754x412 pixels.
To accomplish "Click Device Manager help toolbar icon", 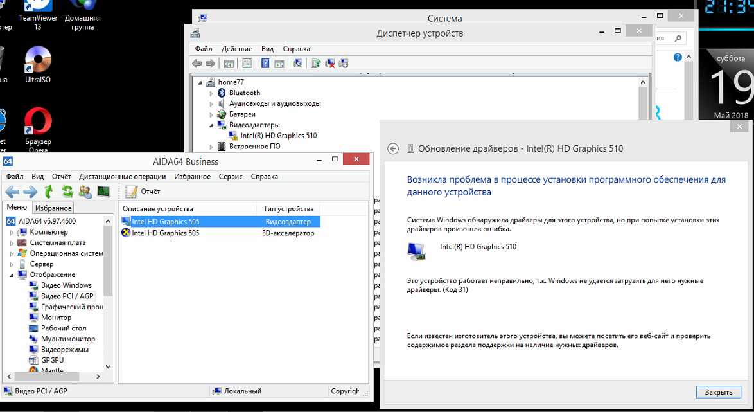I will [x=265, y=64].
